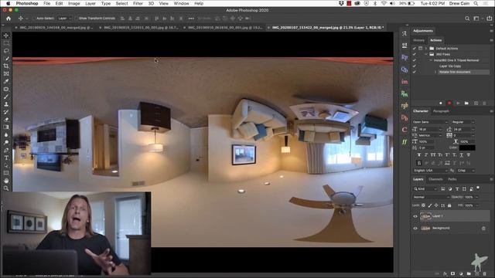This screenshot has height=278, width=495.
Task: Select the Rectangular Marquee tool
Action: (x=6, y=43)
